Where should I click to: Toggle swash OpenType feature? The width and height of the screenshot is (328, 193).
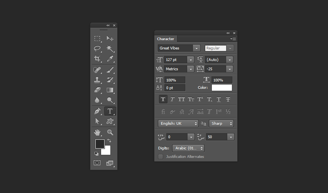(191, 112)
